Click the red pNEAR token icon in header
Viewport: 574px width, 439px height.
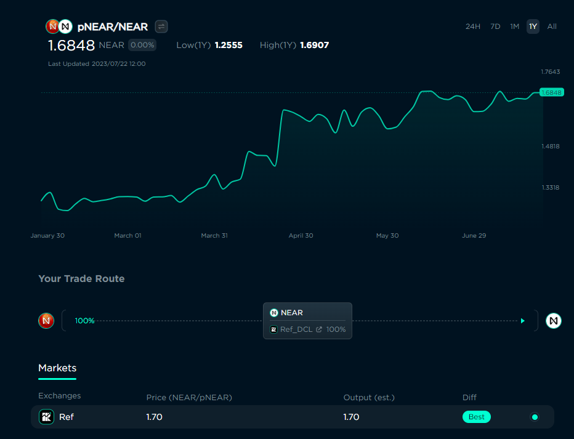[52, 26]
